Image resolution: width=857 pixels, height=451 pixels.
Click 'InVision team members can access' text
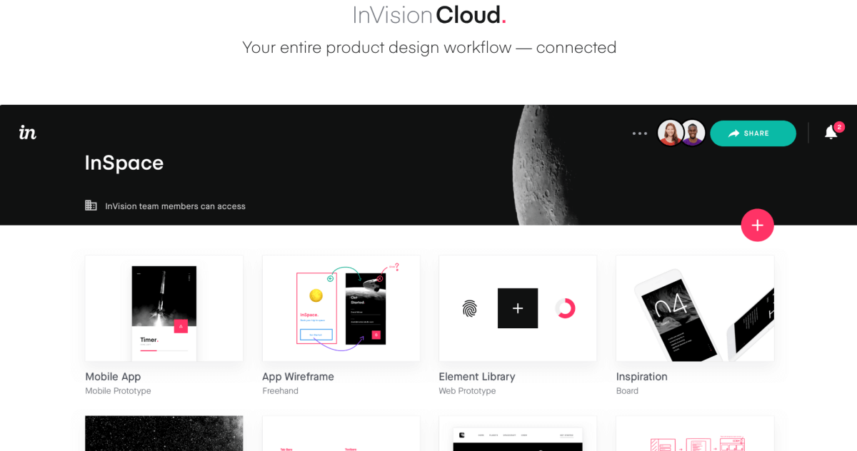coord(175,206)
